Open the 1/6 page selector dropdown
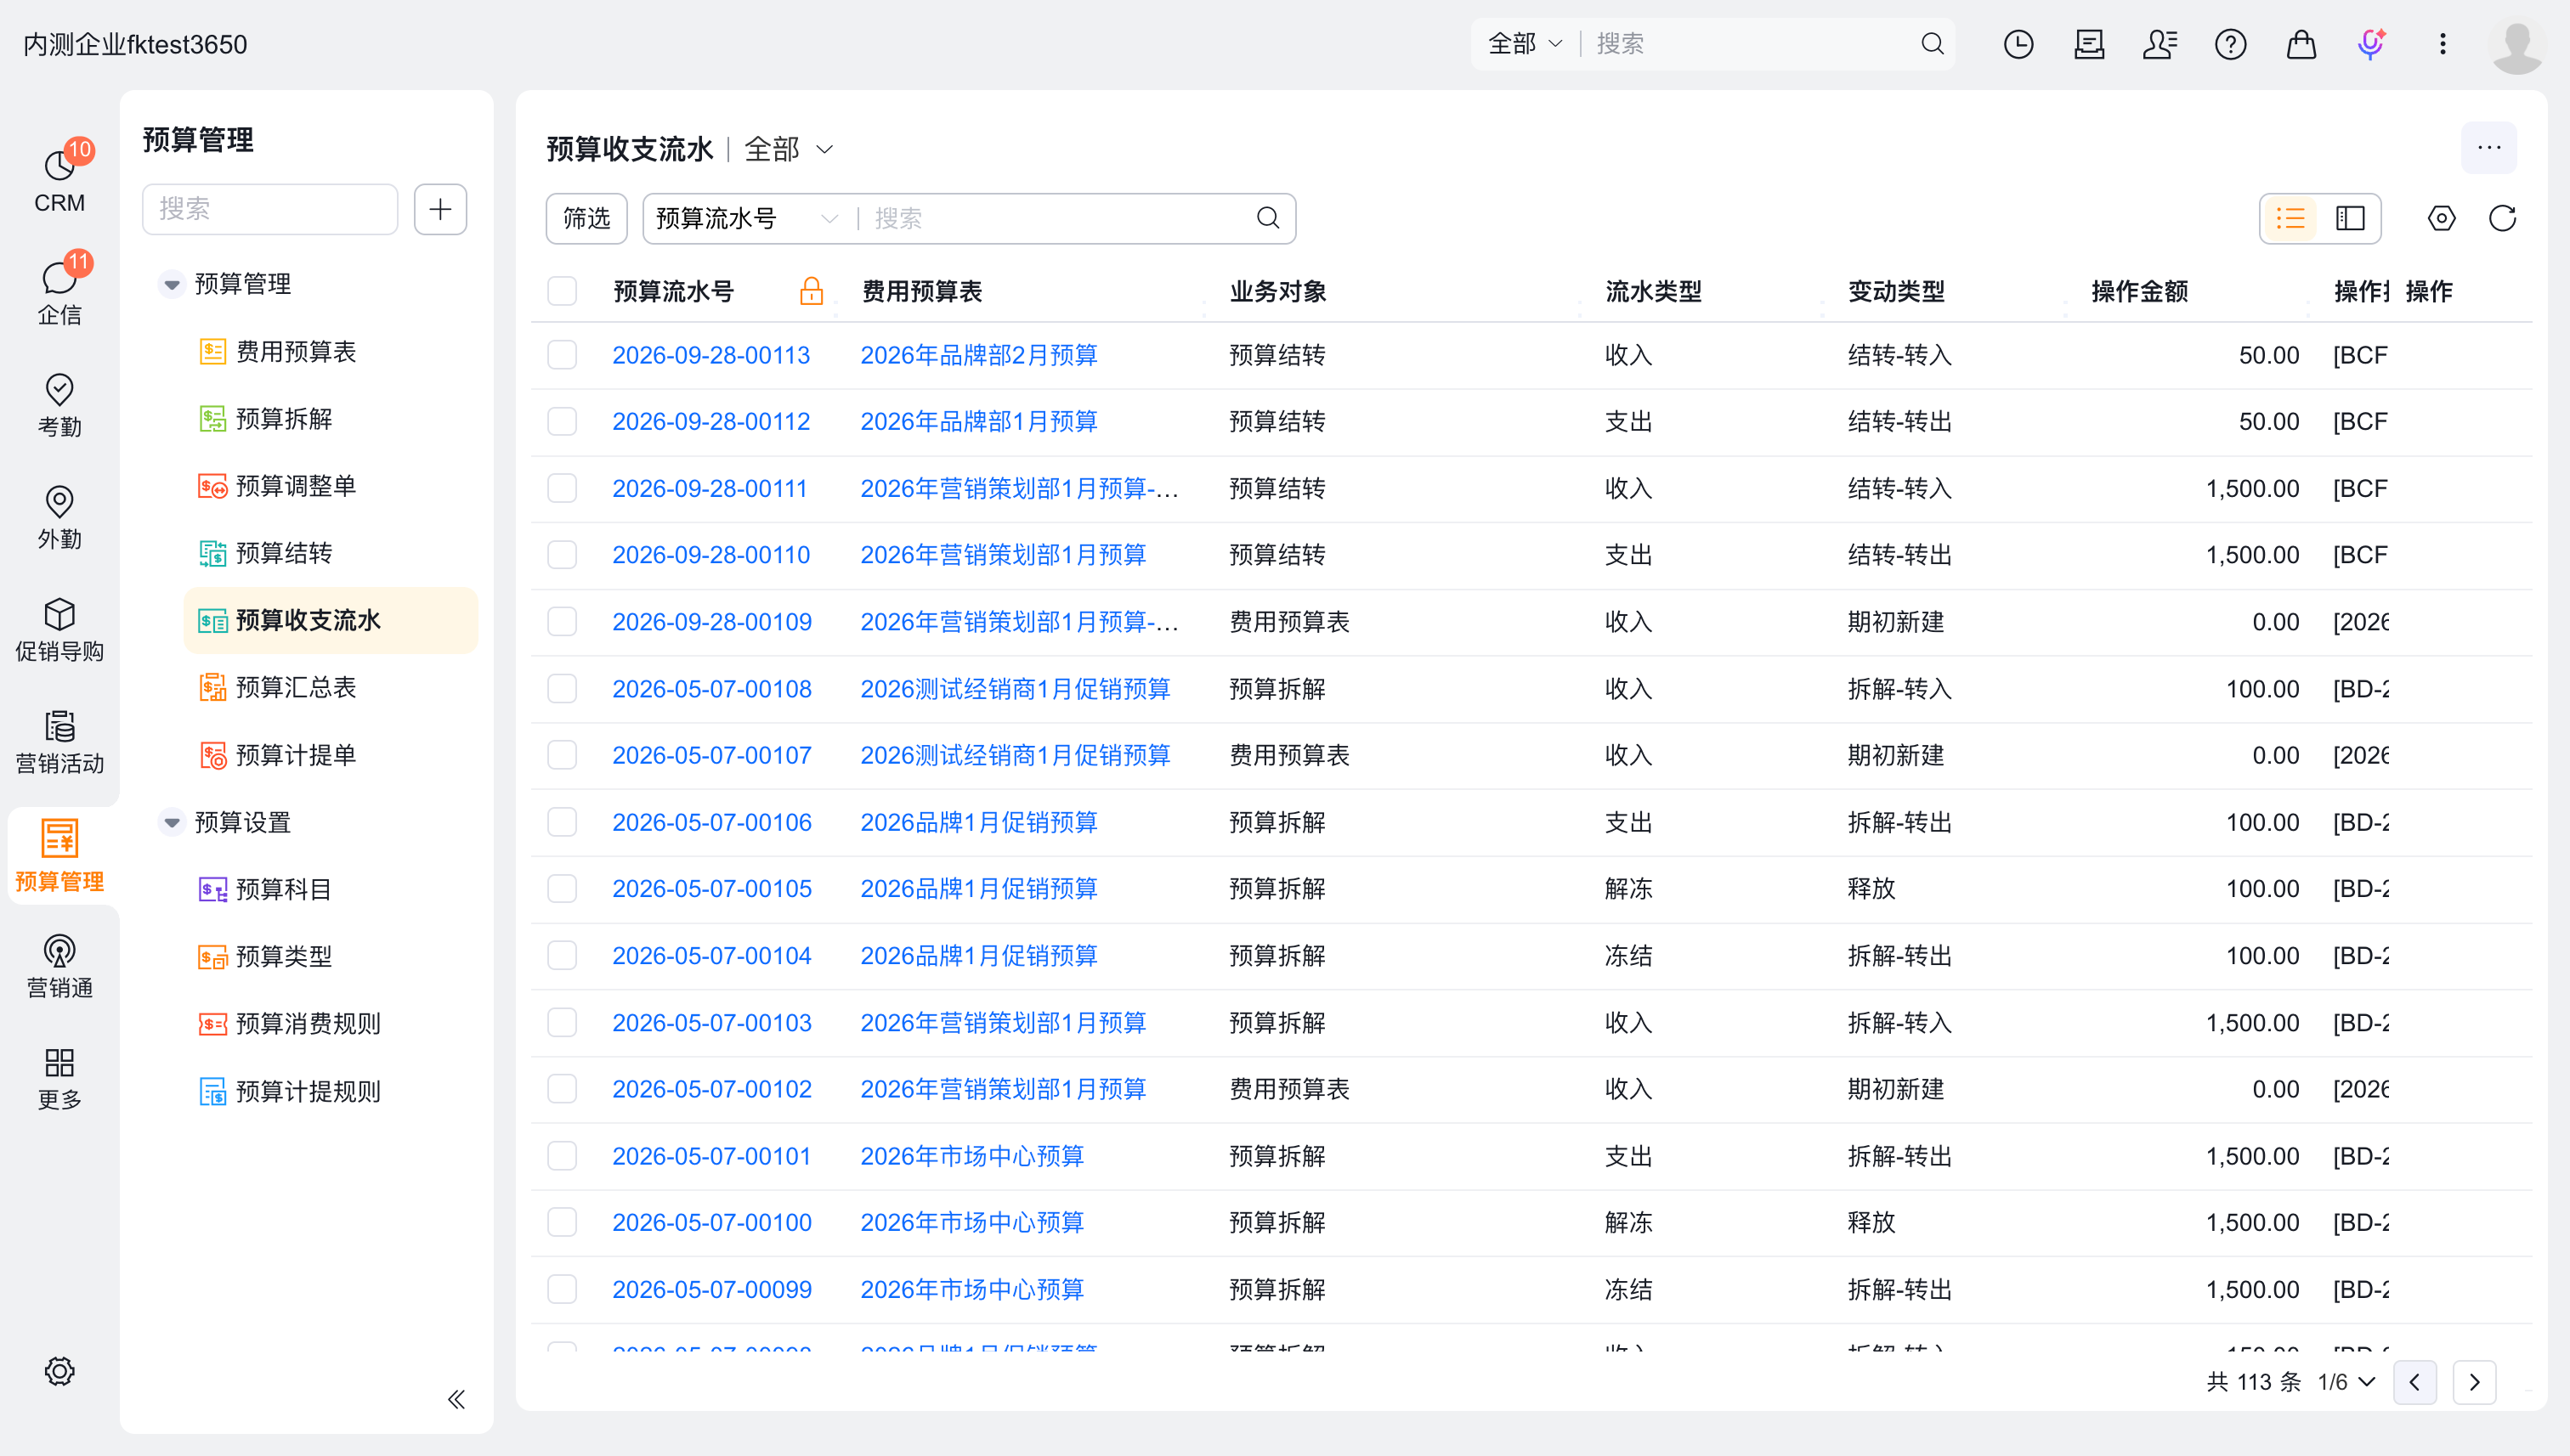 (2346, 1382)
